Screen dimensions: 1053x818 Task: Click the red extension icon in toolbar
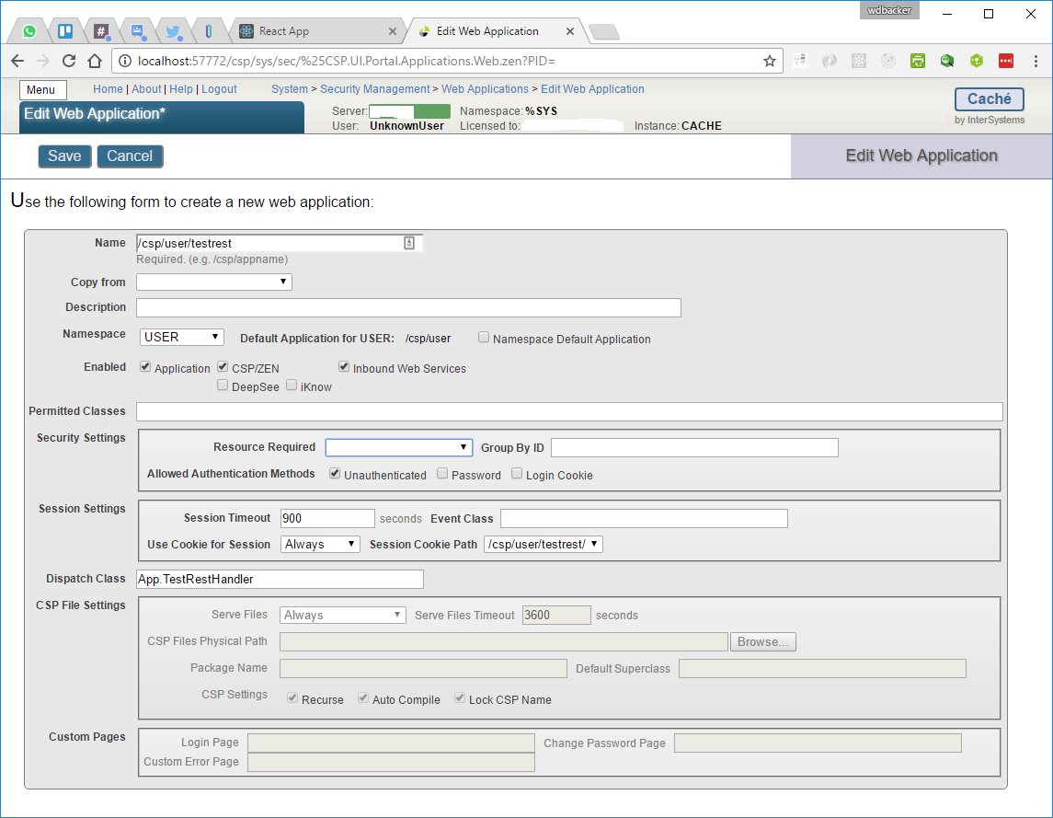click(1005, 61)
